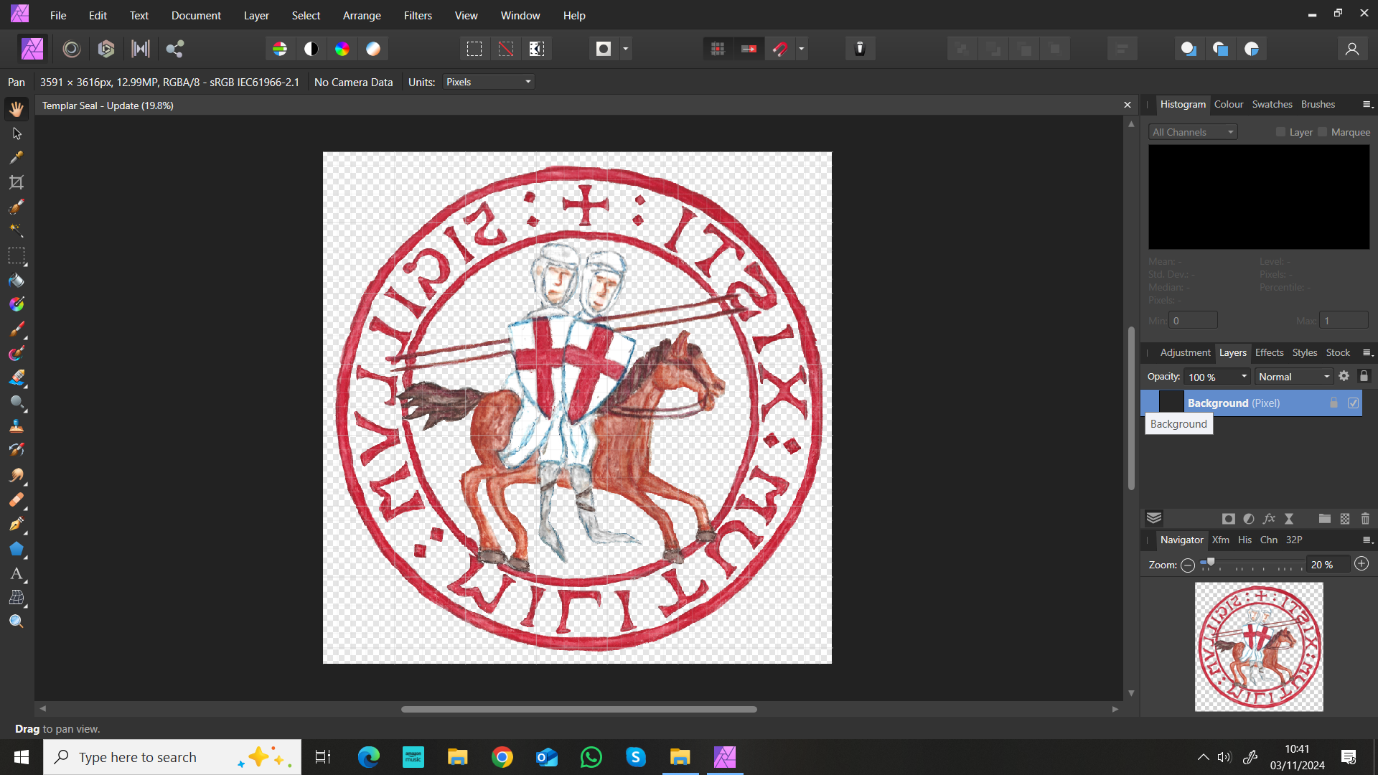
Task: Open Chrome from the taskbar
Action: [x=502, y=757]
